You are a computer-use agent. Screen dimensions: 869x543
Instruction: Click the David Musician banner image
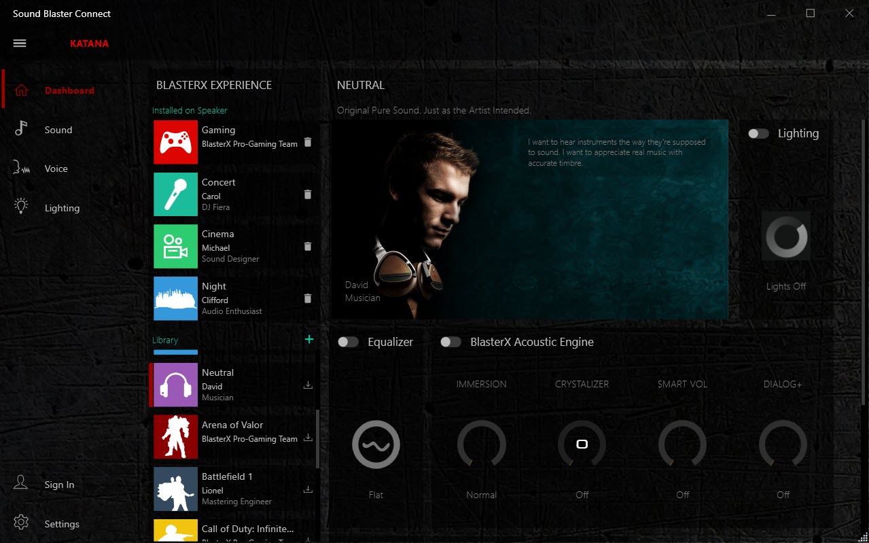tap(530, 220)
